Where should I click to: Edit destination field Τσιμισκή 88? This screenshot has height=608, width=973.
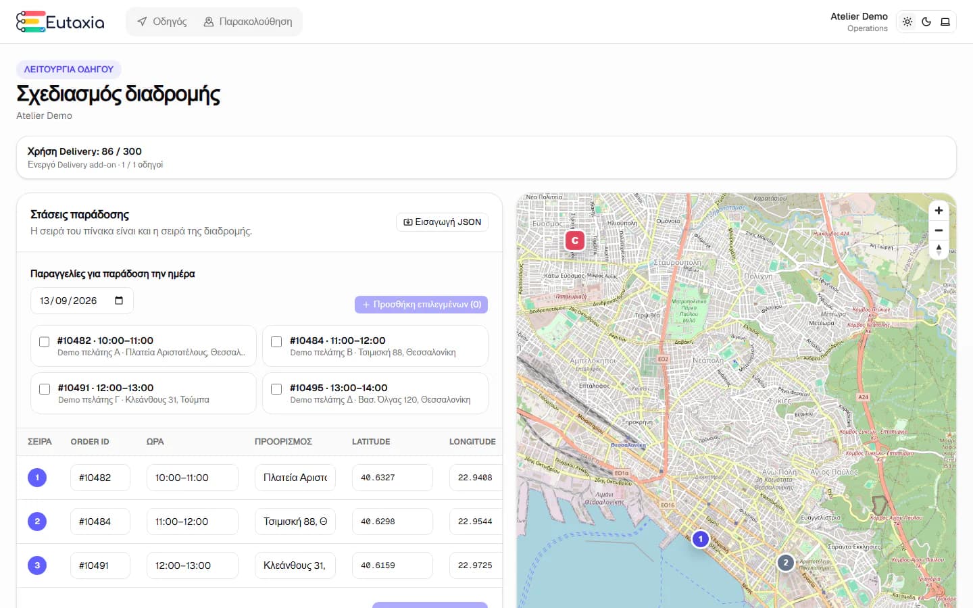[x=295, y=522]
